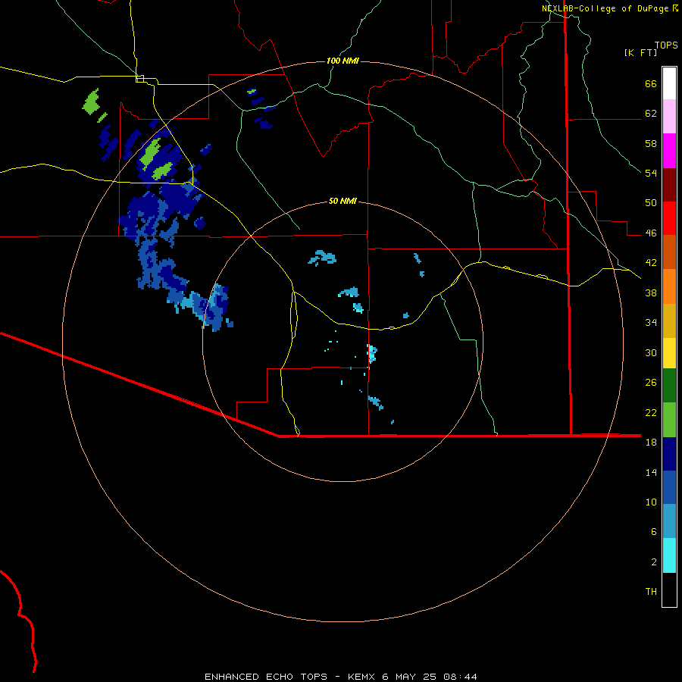
Task: Select the 58 scale value
Action: tap(651, 143)
